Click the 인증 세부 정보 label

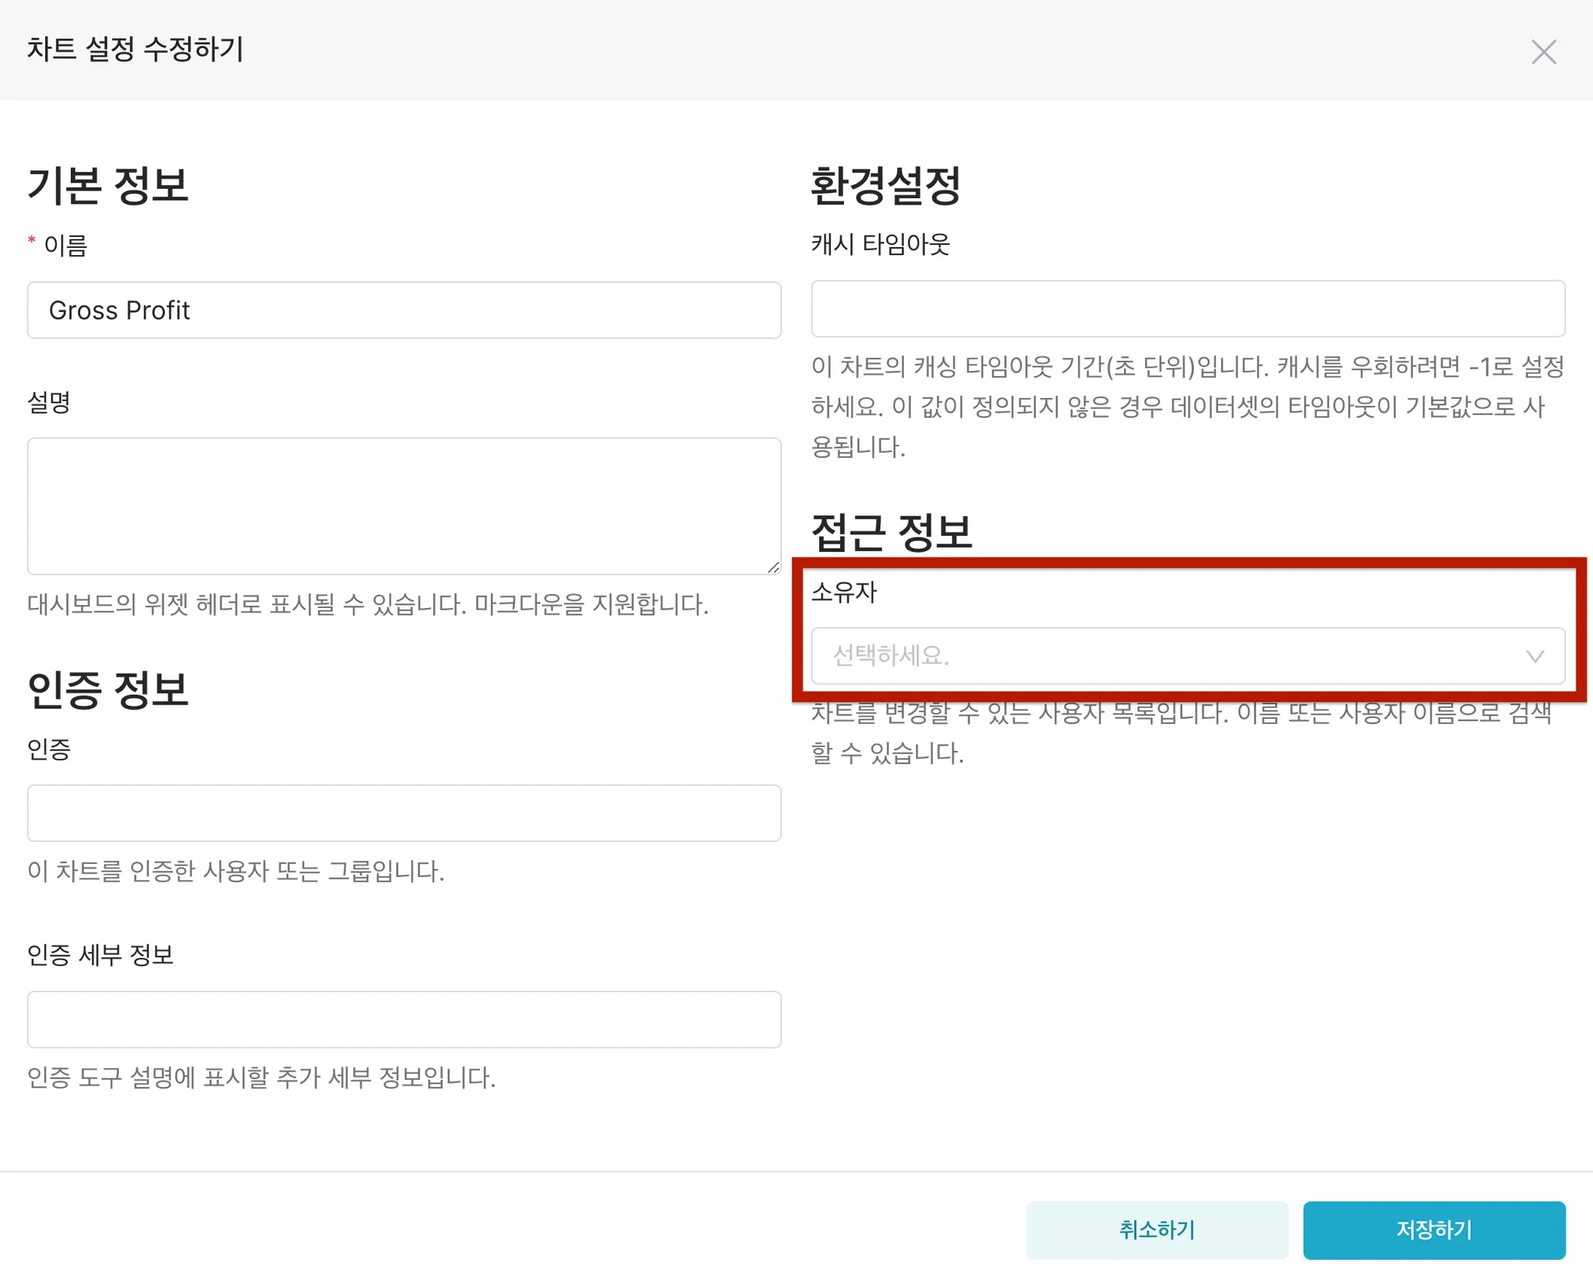(x=100, y=954)
